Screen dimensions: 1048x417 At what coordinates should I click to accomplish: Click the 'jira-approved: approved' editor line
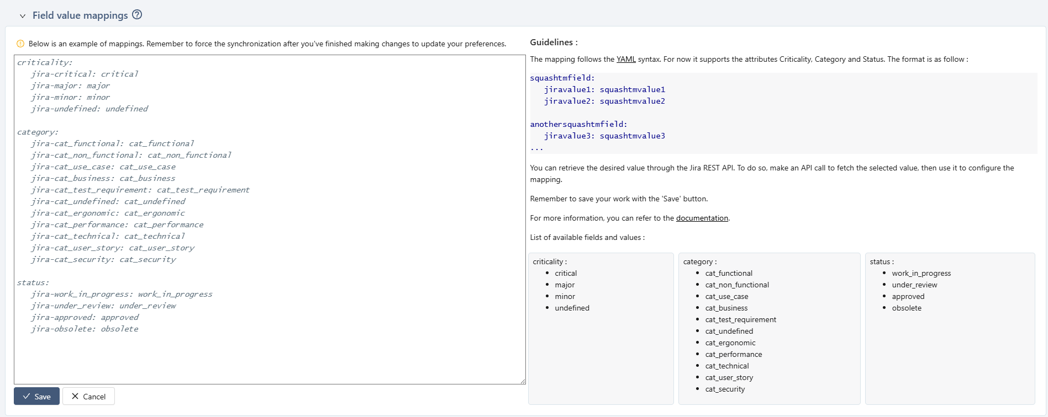(85, 317)
